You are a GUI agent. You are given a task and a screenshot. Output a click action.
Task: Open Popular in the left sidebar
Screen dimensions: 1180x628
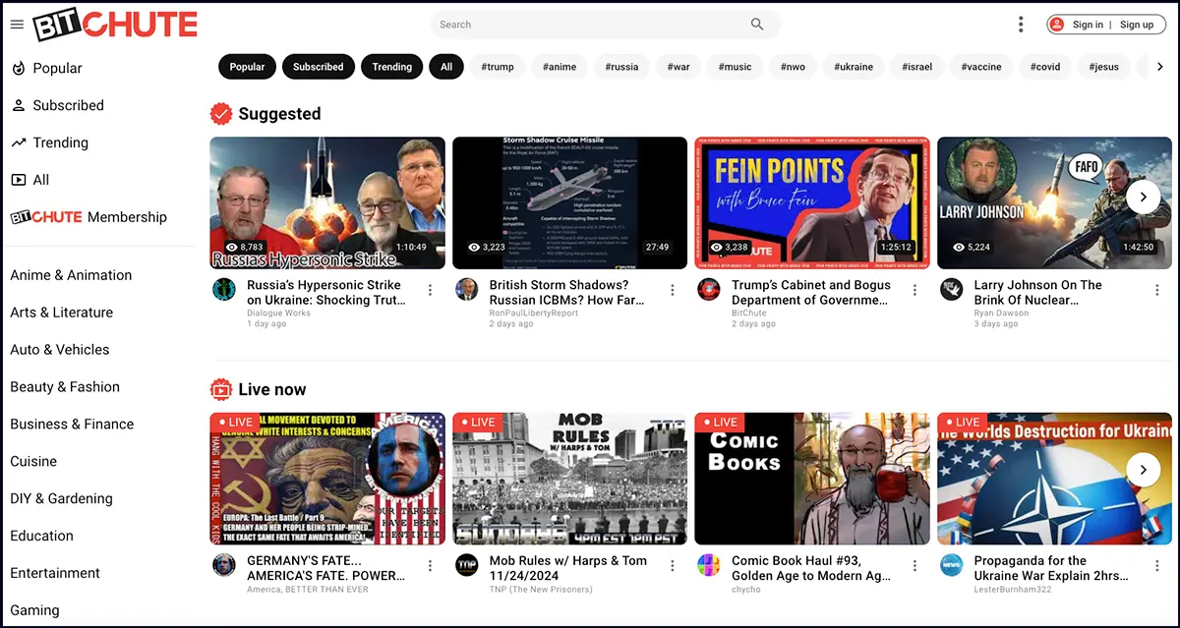57,69
